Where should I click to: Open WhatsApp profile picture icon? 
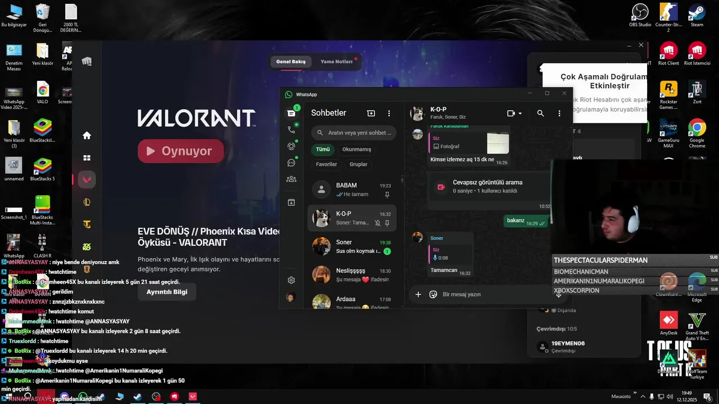(x=290, y=297)
